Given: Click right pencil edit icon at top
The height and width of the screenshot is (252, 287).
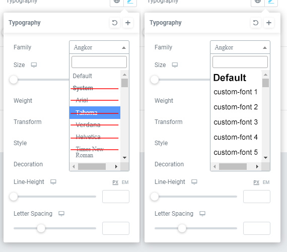Looking at the screenshot, I should coord(271,2).
